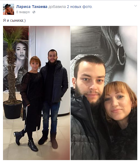Screen dimensions: 140x162
Task: Open the post options chevron dropdown
Action: point(136,6)
